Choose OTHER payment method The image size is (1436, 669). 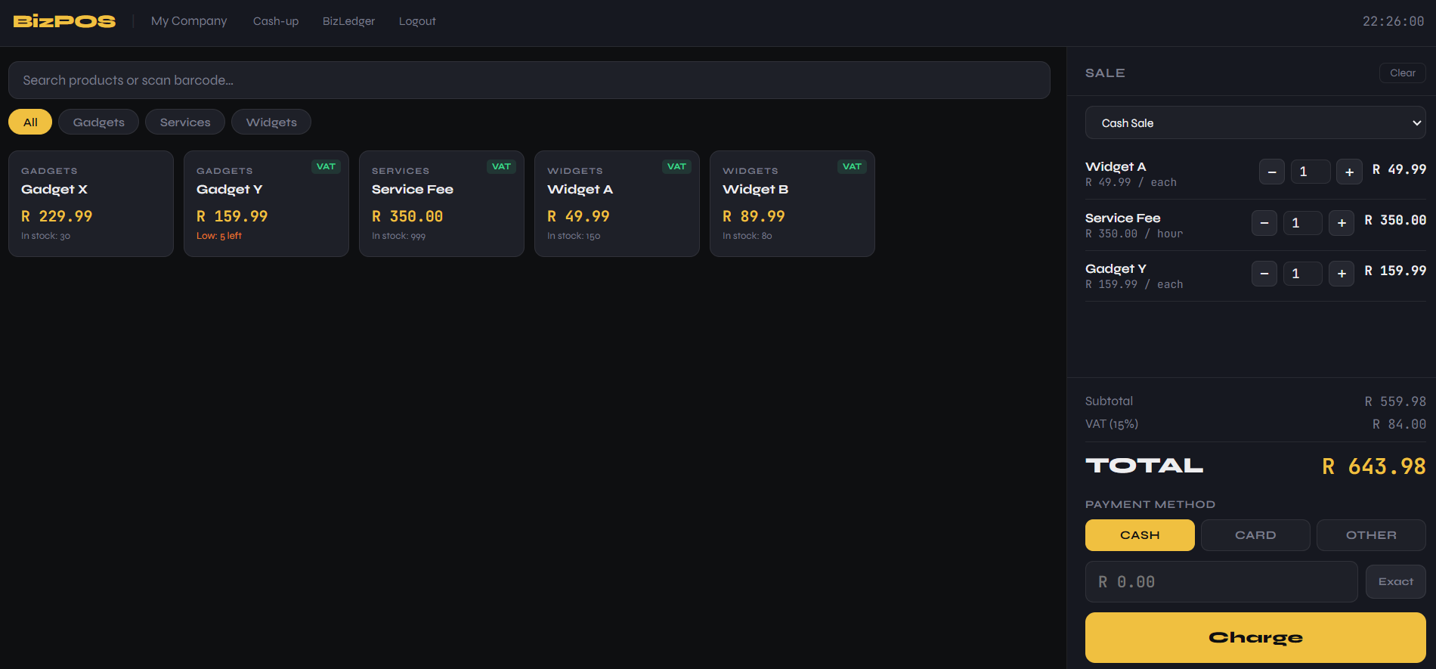click(1371, 535)
